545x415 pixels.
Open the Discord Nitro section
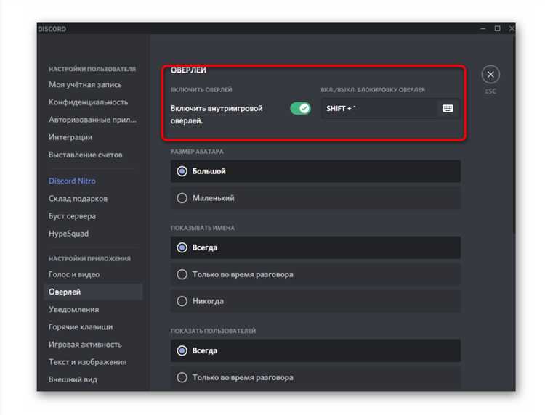point(72,181)
